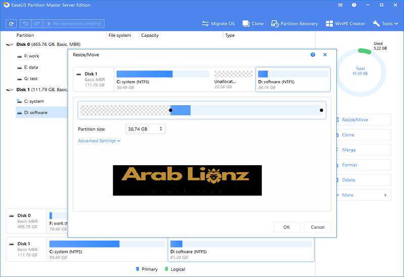Close the Resize/Move dialog
404x277 pixels.
tap(325, 55)
